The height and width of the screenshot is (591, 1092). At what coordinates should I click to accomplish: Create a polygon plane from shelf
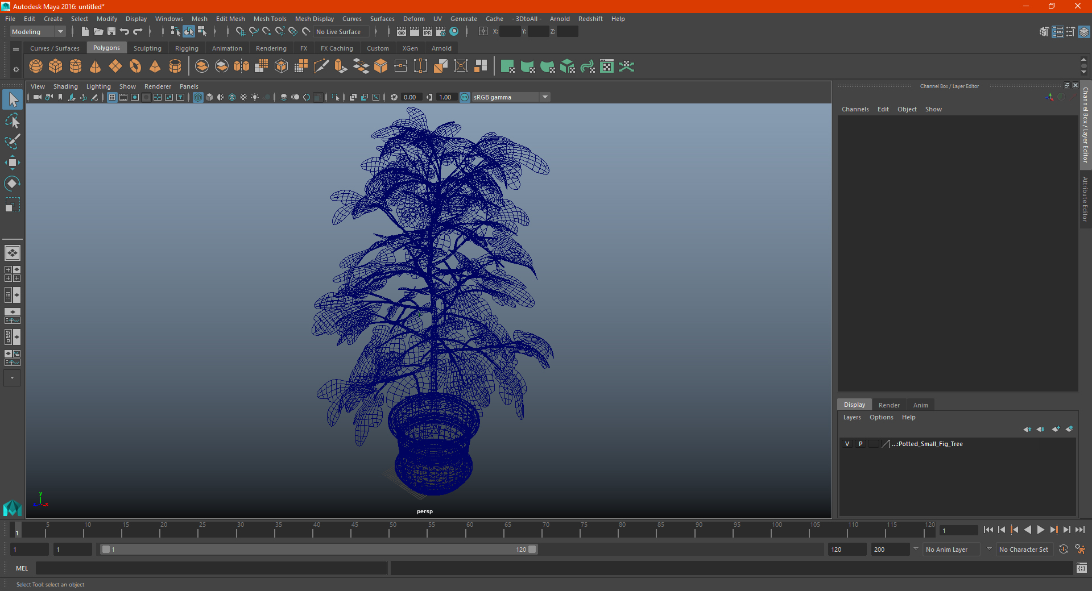pos(115,66)
